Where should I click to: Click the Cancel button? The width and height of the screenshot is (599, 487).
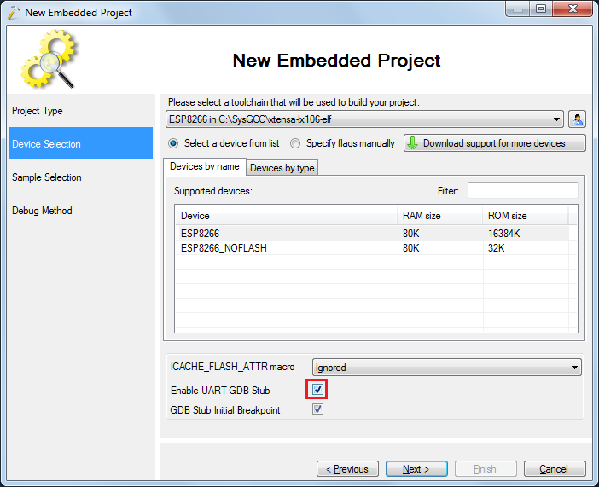click(x=555, y=469)
